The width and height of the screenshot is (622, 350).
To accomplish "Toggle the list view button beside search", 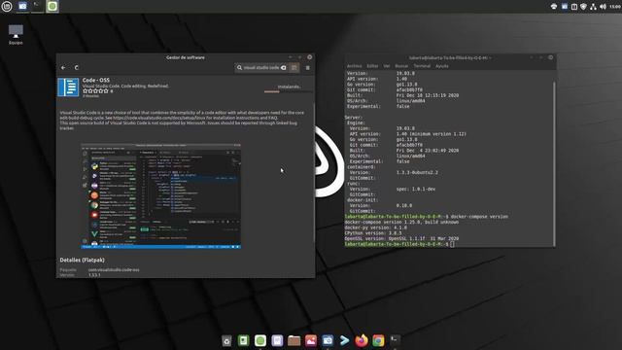I will tap(294, 68).
